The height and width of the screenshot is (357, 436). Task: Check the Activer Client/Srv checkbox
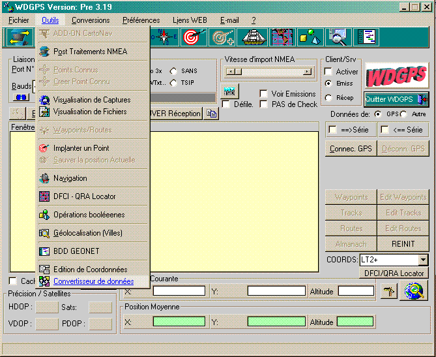329,72
